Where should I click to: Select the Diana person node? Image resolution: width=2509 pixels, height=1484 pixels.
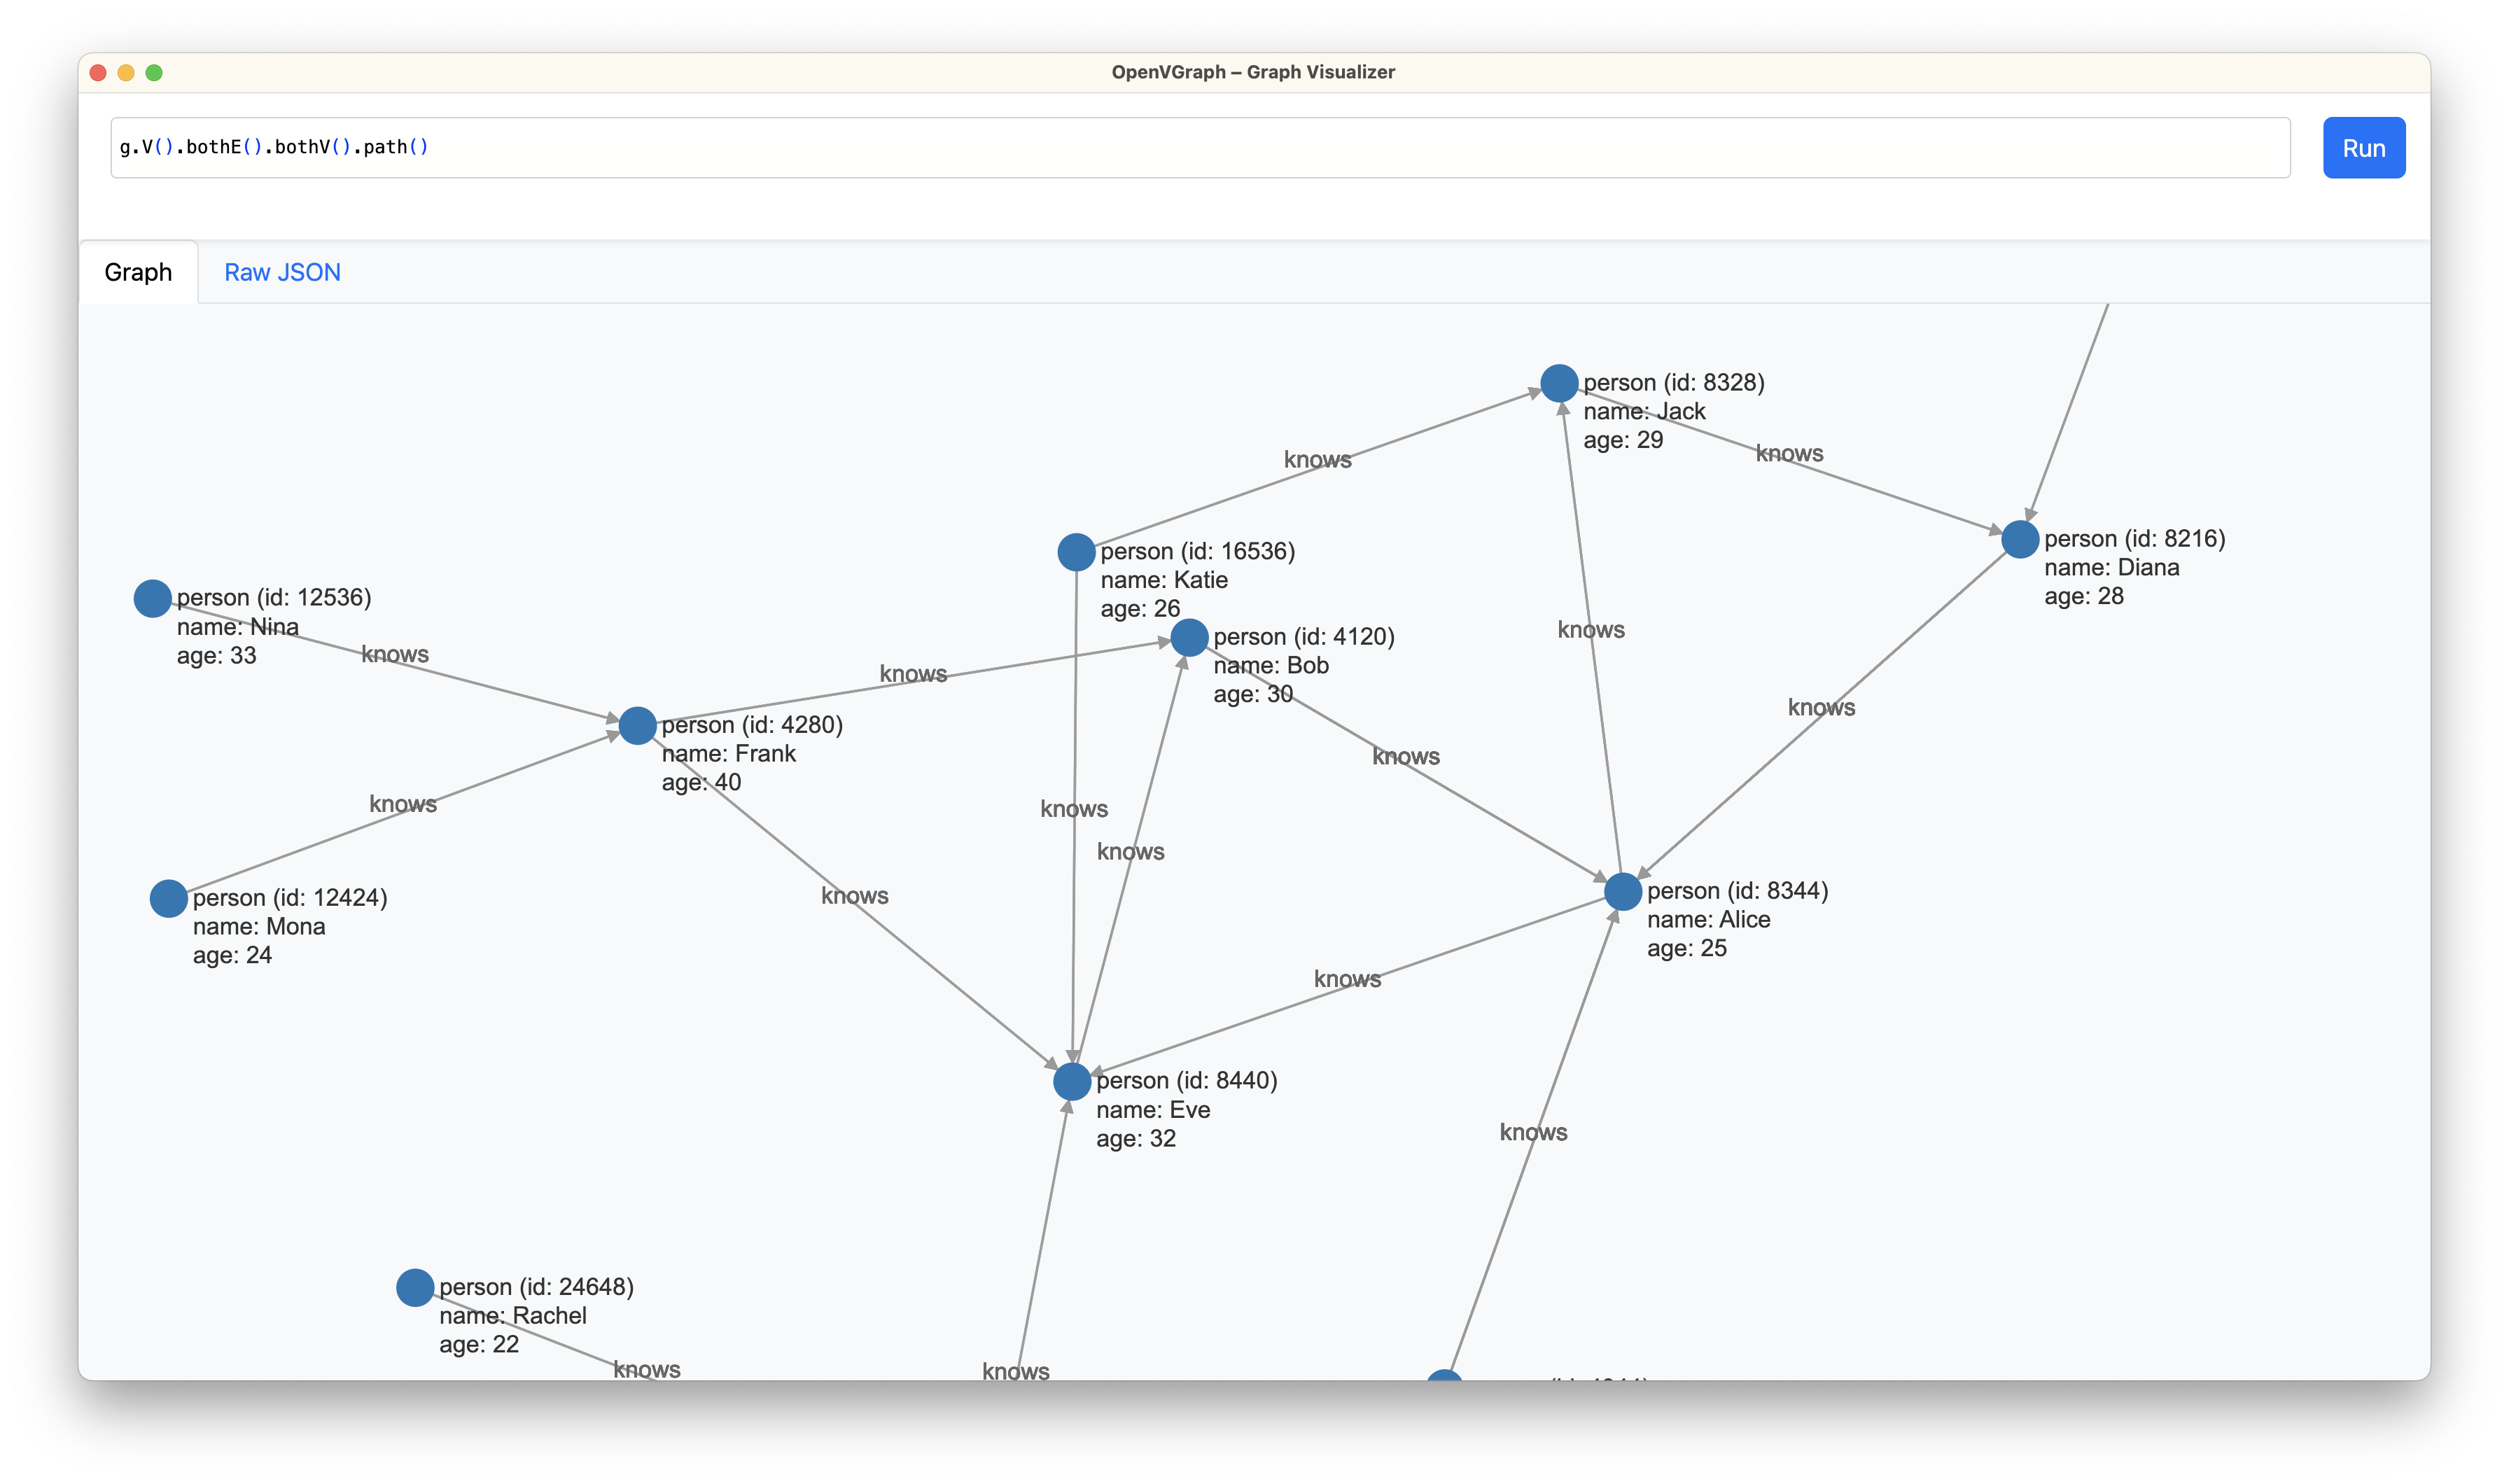[x=2020, y=539]
